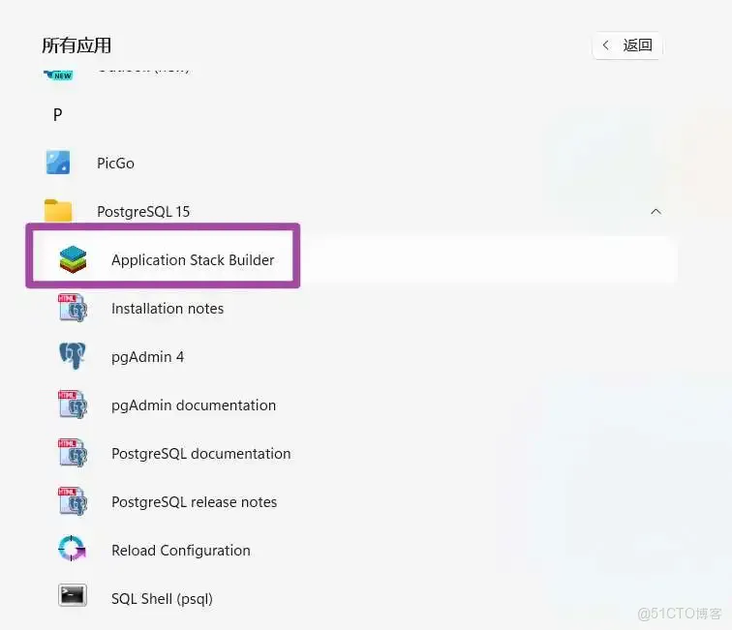The width and height of the screenshot is (732, 630).
Task: Click the 返回 back button
Action: click(627, 45)
